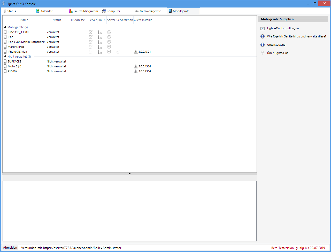The image size is (331, 252).
Task: Open the Kalender tab
Action: pos(44,11)
